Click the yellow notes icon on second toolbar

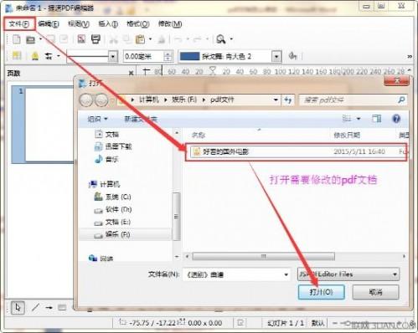(x=17, y=56)
